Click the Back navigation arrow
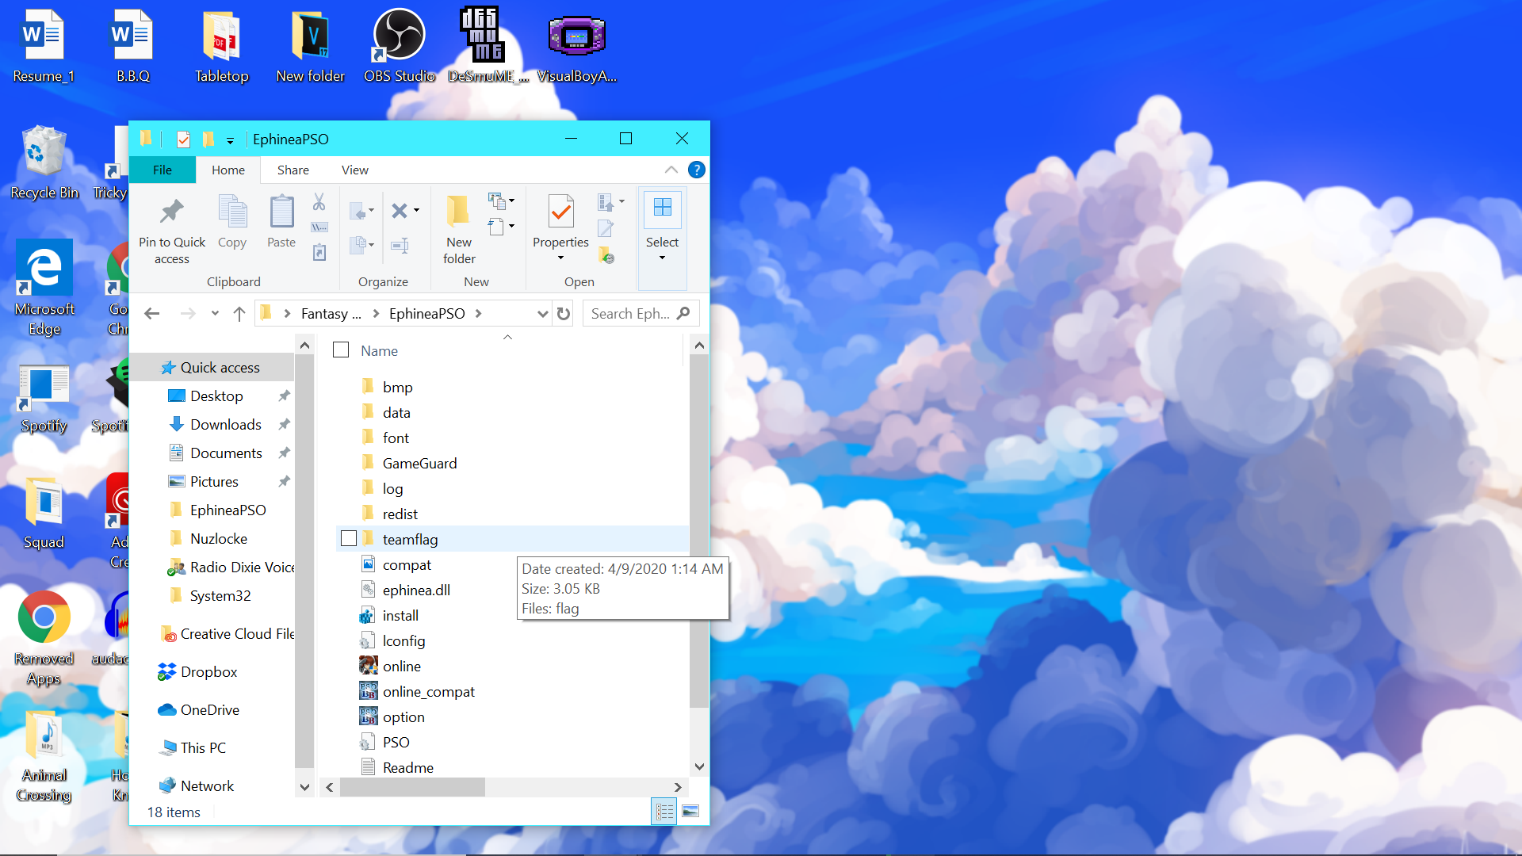The width and height of the screenshot is (1522, 856). click(x=152, y=314)
